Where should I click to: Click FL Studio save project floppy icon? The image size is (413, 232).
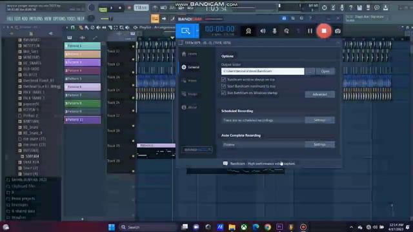tap(359, 8)
